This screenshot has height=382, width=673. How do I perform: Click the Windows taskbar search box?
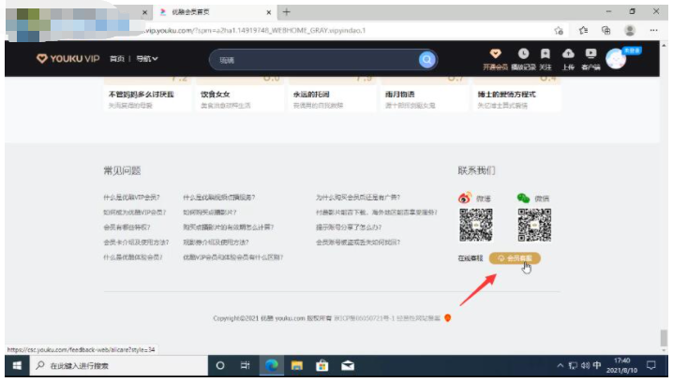point(119,365)
